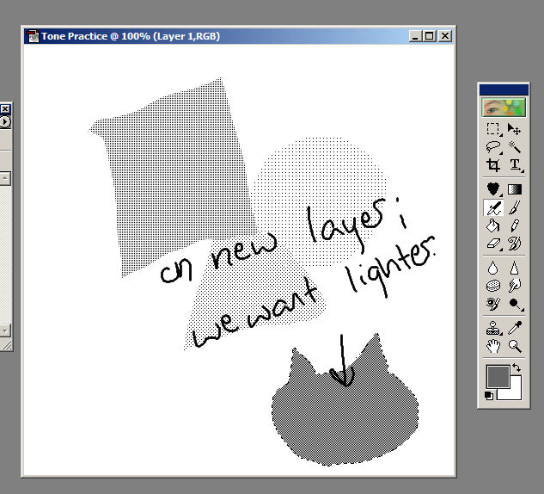The height and width of the screenshot is (494, 544).
Task: Select the Blur droplet tool
Action: 493,268
